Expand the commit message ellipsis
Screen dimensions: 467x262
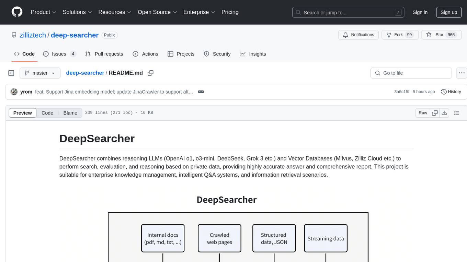point(201,92)
